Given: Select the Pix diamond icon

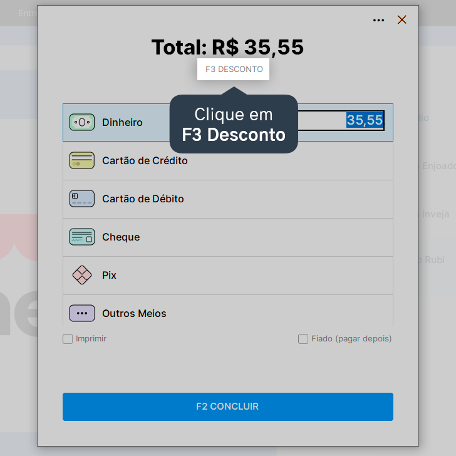Looking at the screenshot, I should pos(82,275).
